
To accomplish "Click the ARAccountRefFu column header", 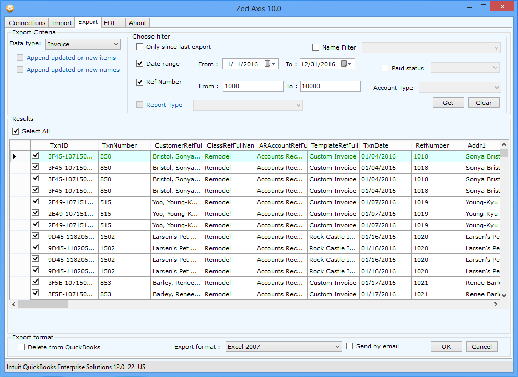I will pos(281,145).
